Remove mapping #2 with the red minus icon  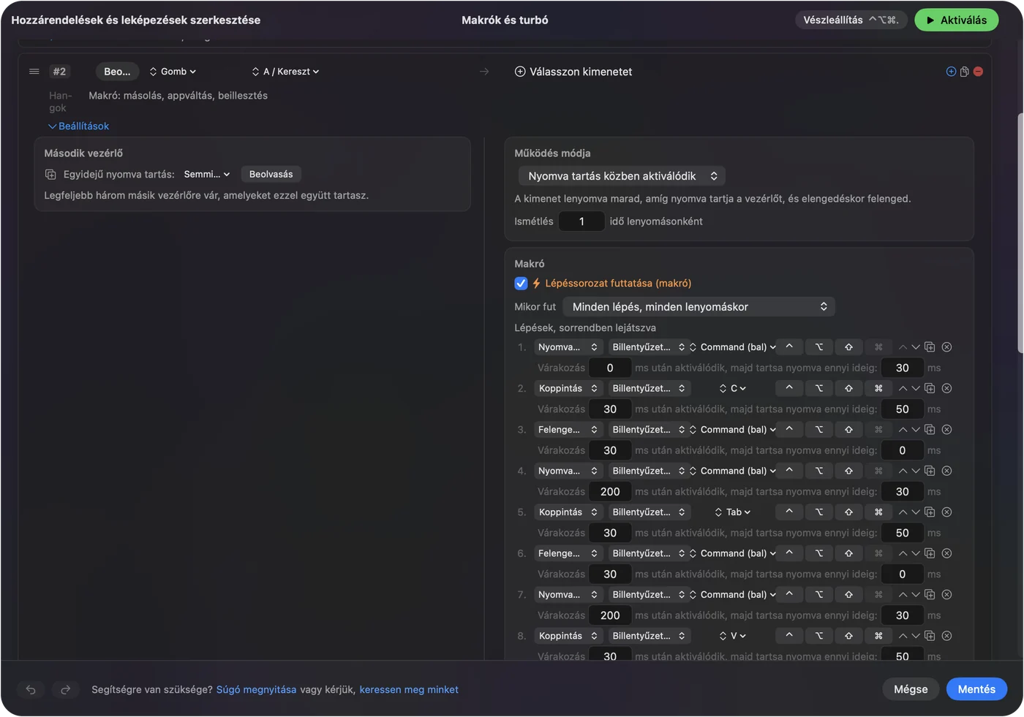[x=978, y=72]
